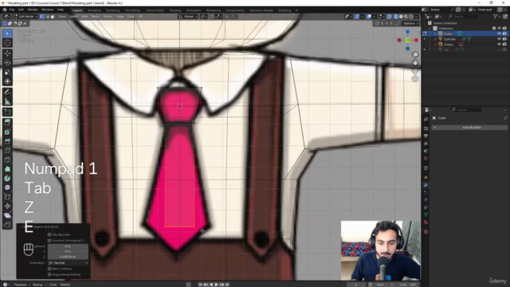Viewport: 510px width, 287px height.
Task: Select the Transform tool
Action: [7, 81]
